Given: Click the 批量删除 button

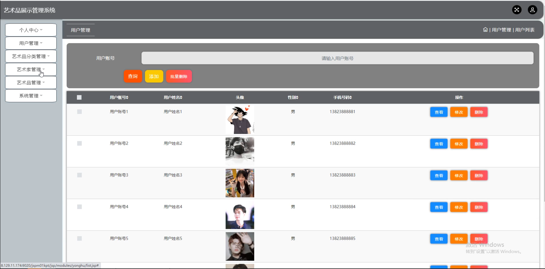Looking at the screenshot, I should pyautogui.click(x=179, y=76).
